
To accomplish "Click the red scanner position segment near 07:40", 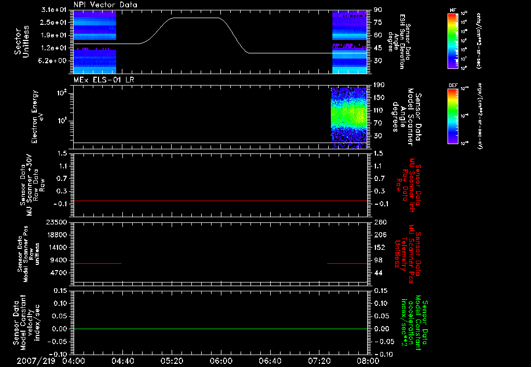I will 347,263.
